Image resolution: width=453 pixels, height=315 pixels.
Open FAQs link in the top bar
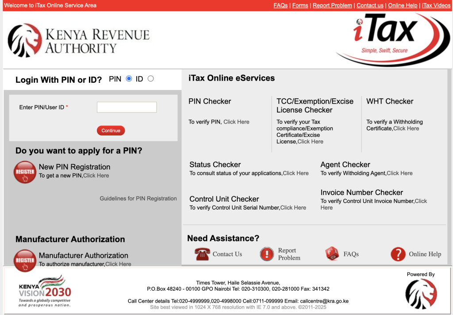pyautogui.click(x=280, y=5)
